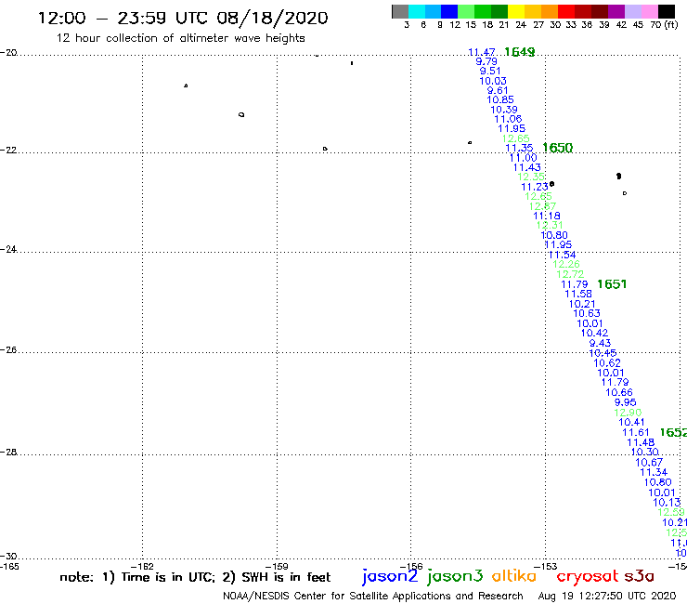The image size is (687, 604).
Task: Select the wave height reading 11.00
Action: [523, 157]
